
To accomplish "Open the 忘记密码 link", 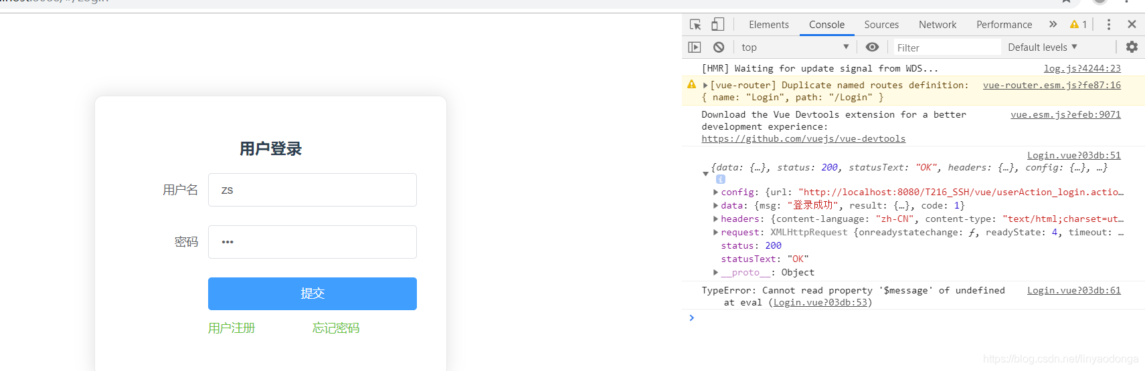I will click(x=336, y=328).
